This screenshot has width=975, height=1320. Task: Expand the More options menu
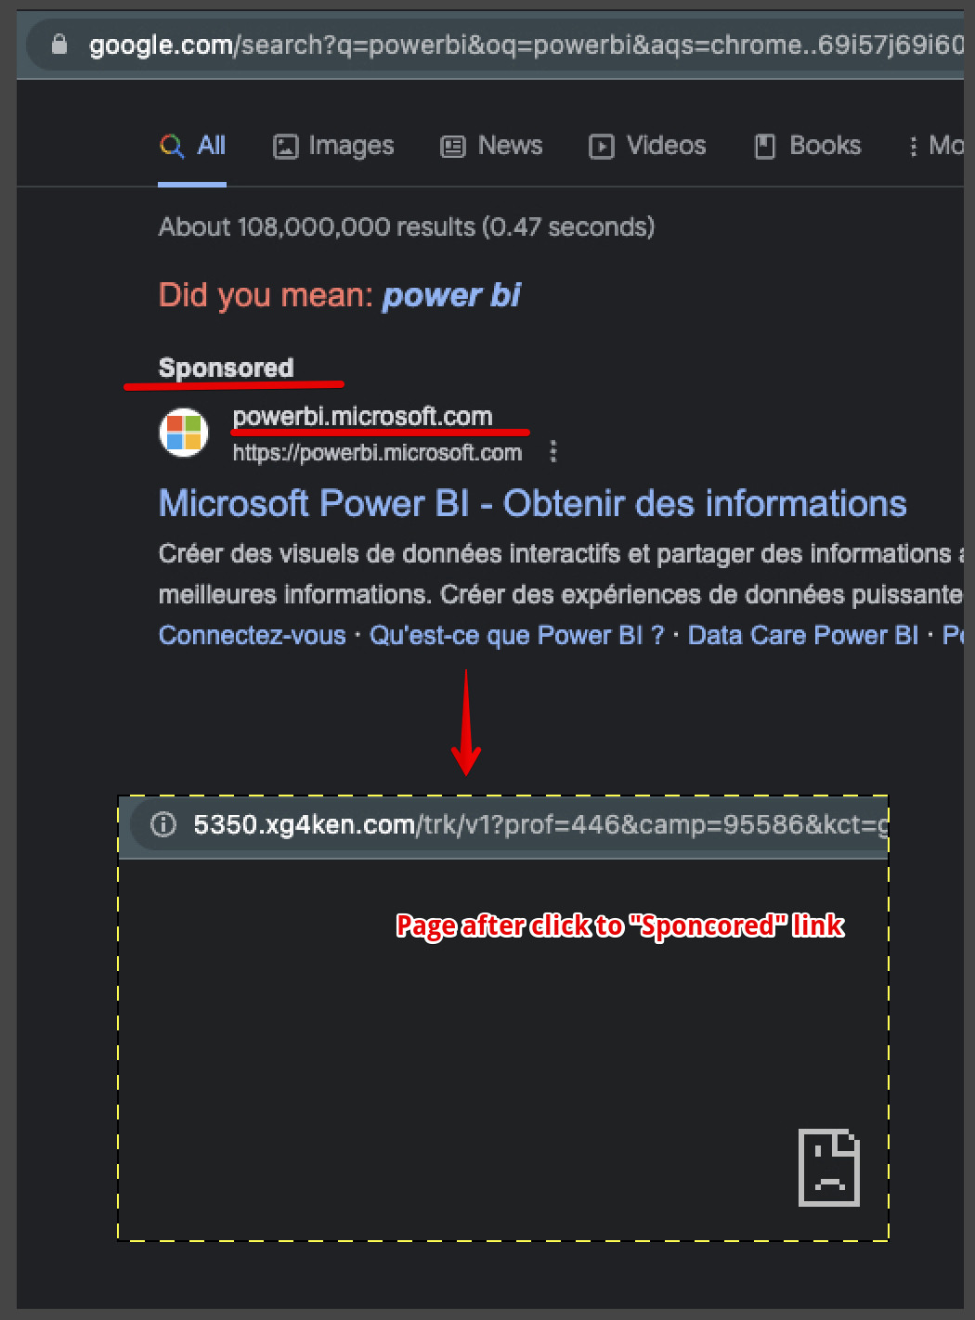[935, 146]
